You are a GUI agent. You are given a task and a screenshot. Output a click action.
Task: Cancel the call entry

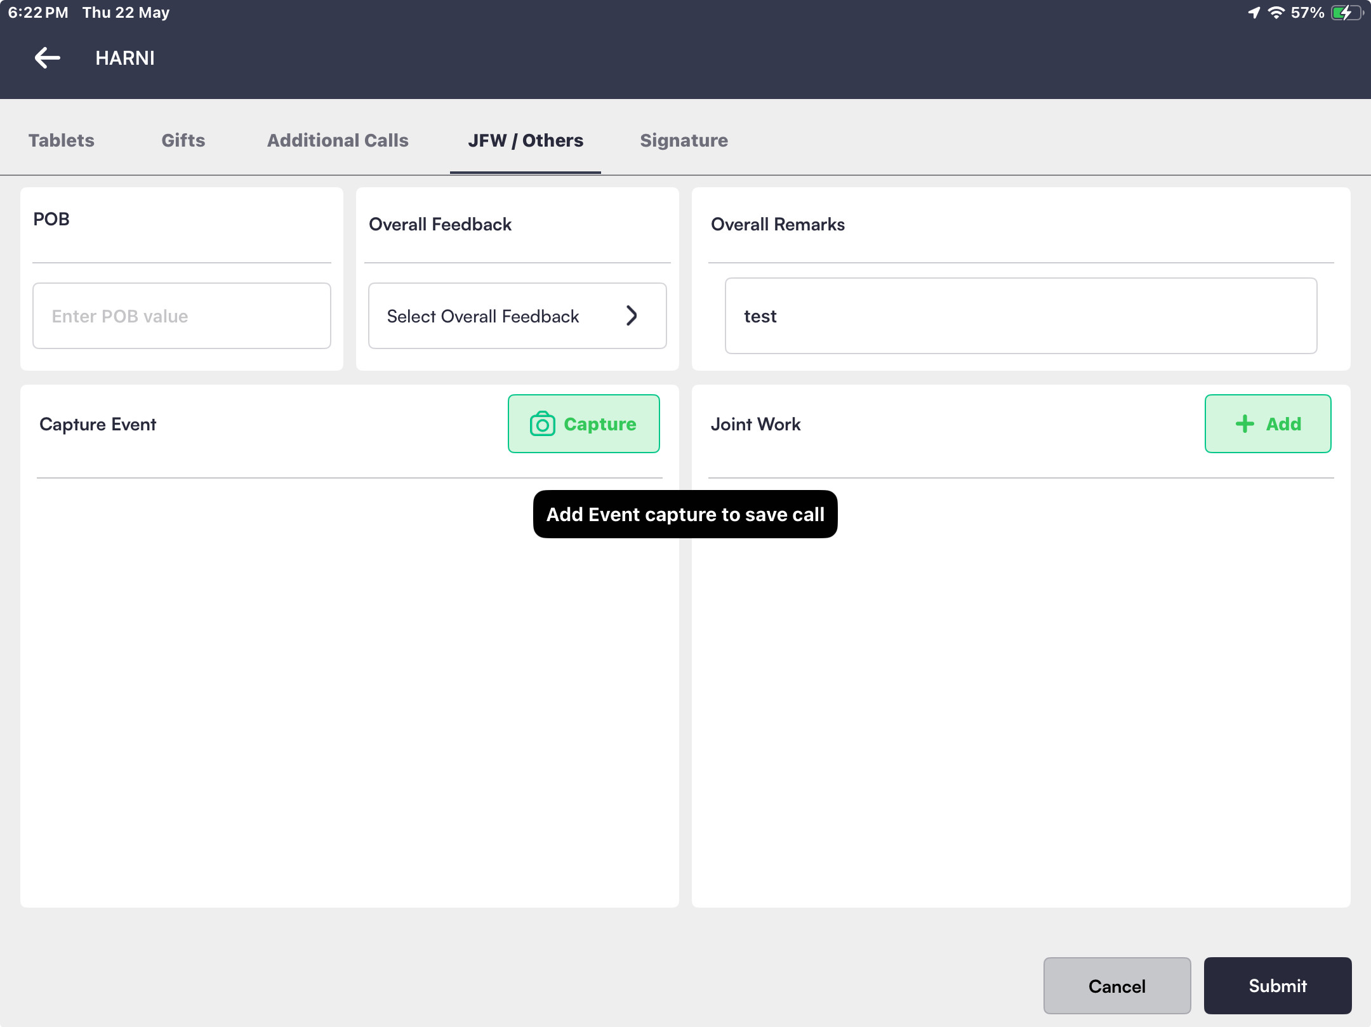[x=1117, y=986]
